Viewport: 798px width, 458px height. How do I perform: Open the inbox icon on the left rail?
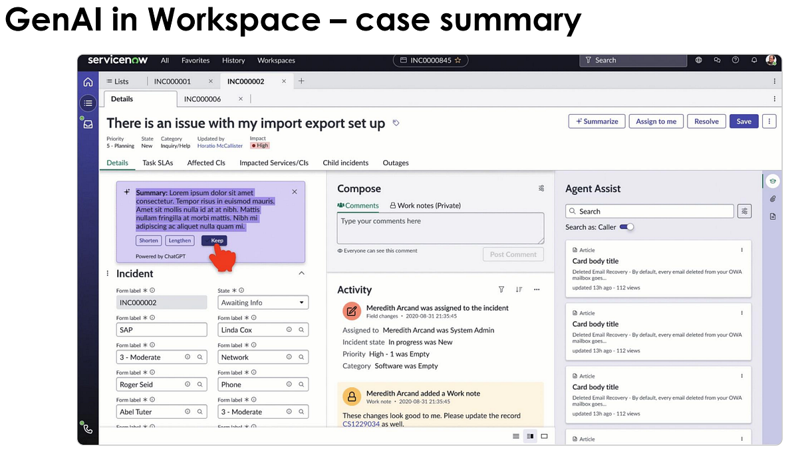coord(88,123)
